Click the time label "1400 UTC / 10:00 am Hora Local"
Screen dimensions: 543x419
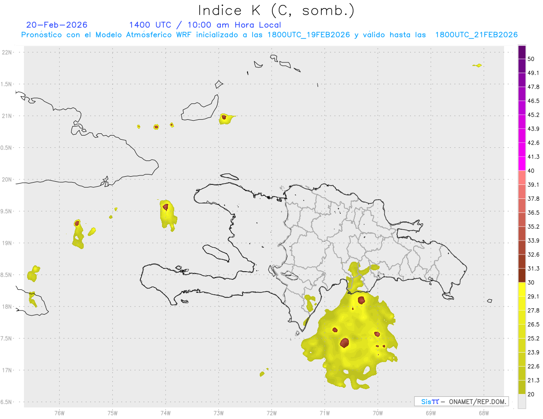click(x=205, y=25)
